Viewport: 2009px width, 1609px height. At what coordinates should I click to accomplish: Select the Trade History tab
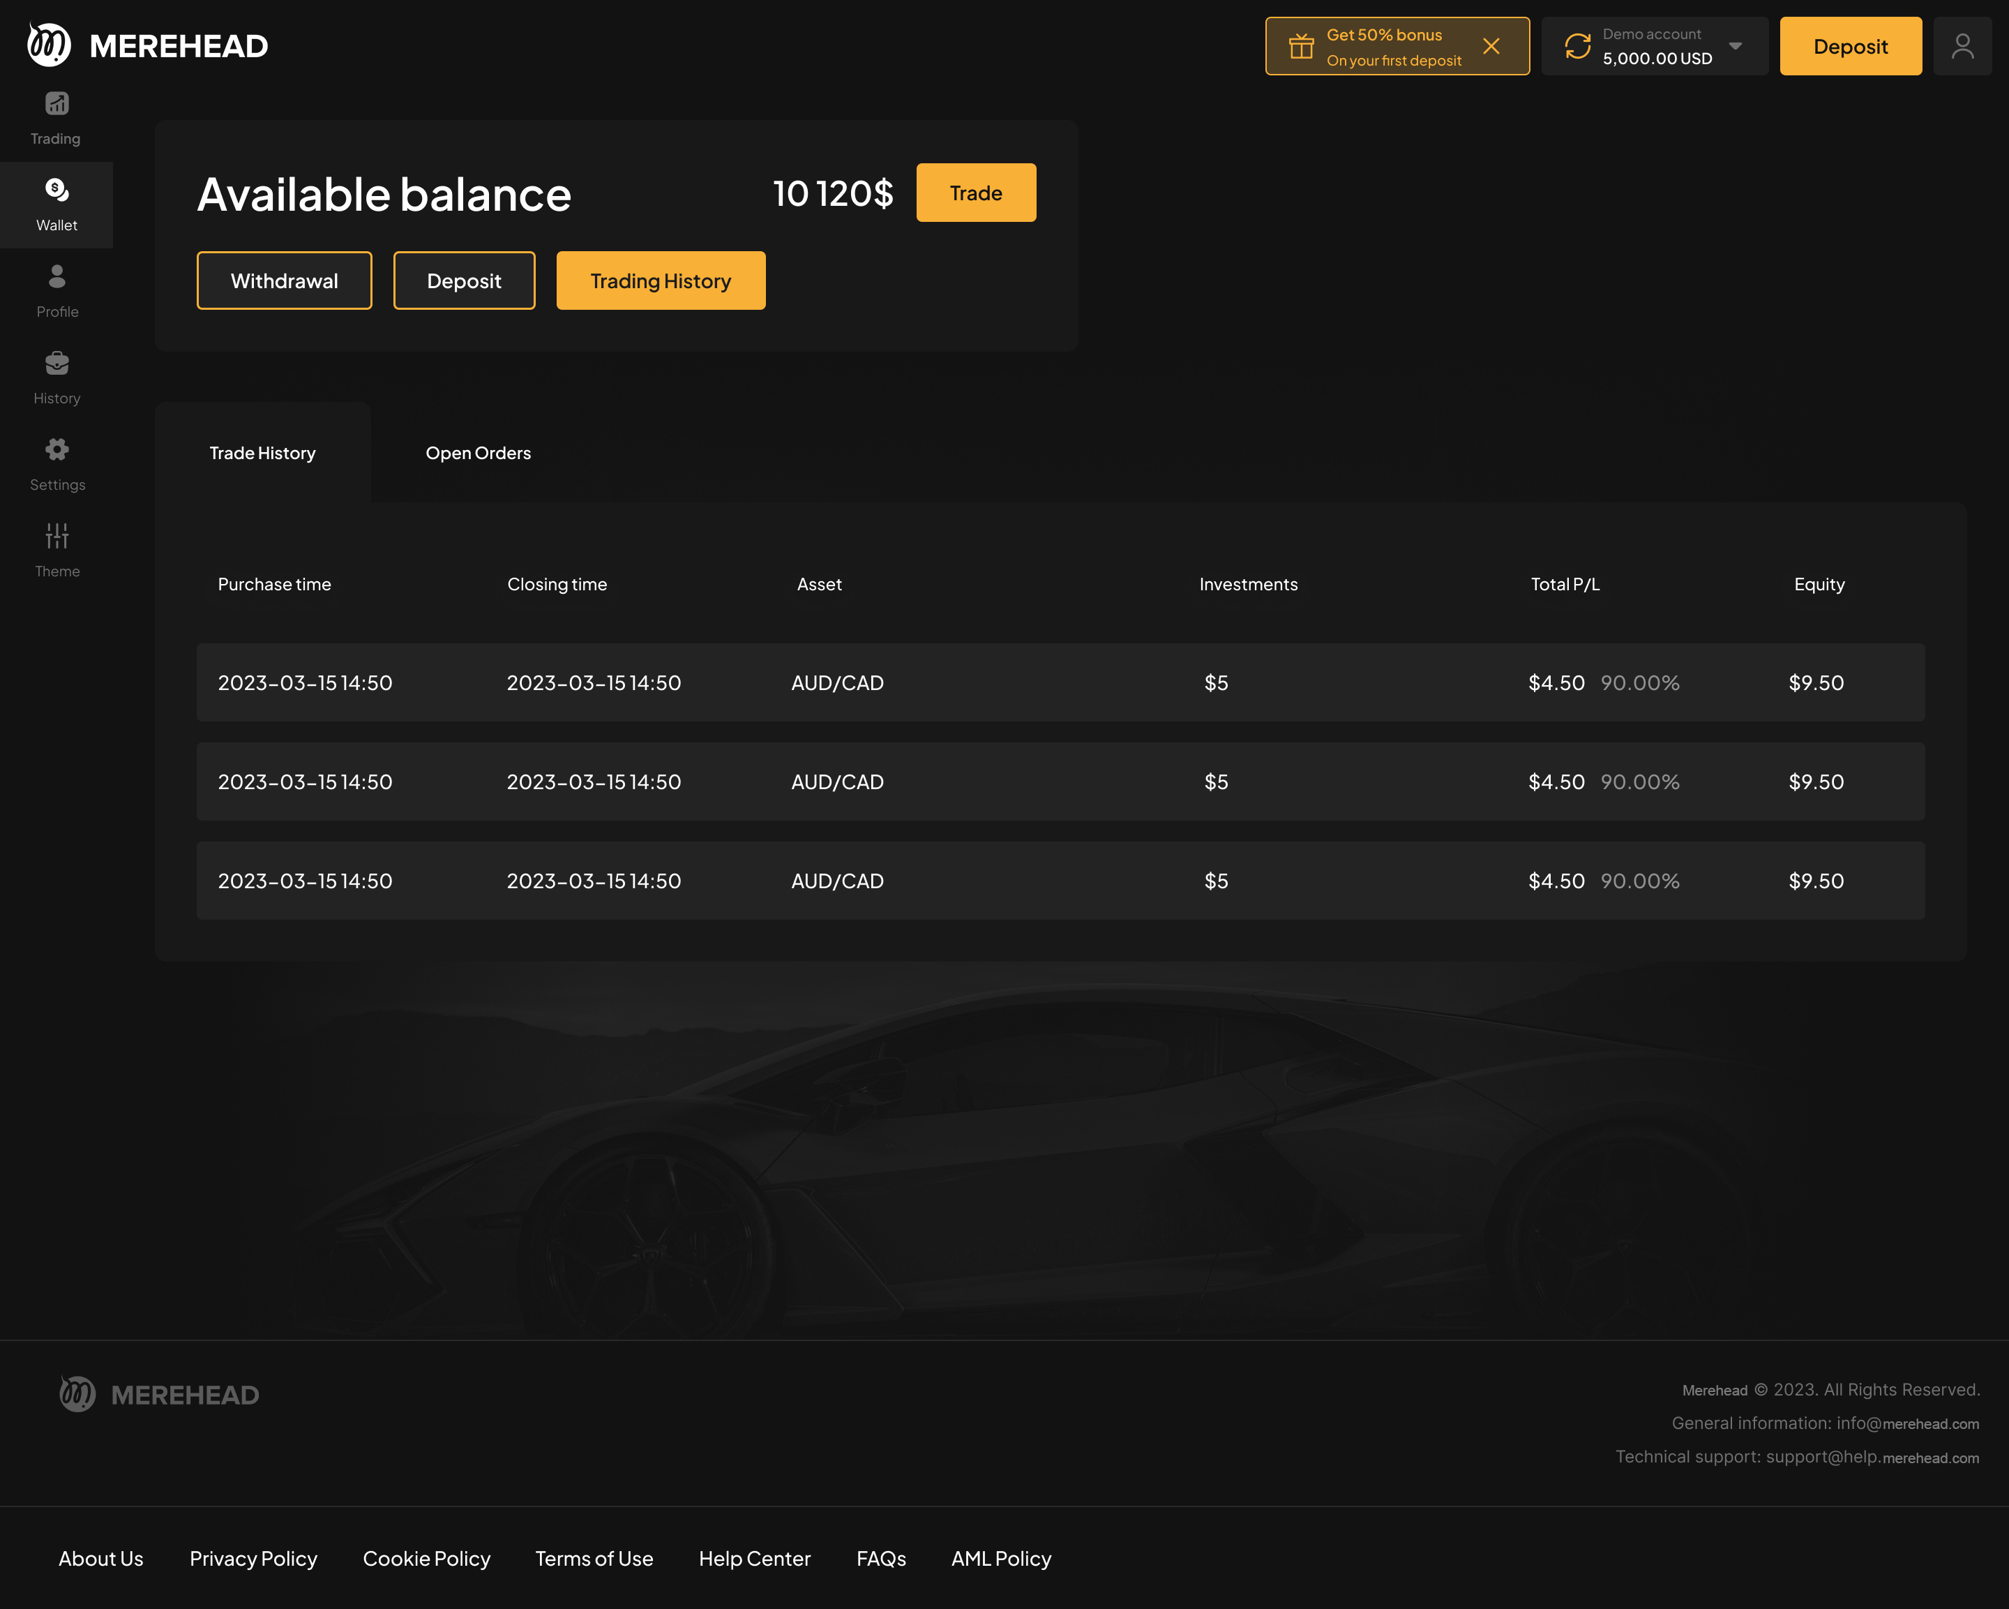(262, 453)
